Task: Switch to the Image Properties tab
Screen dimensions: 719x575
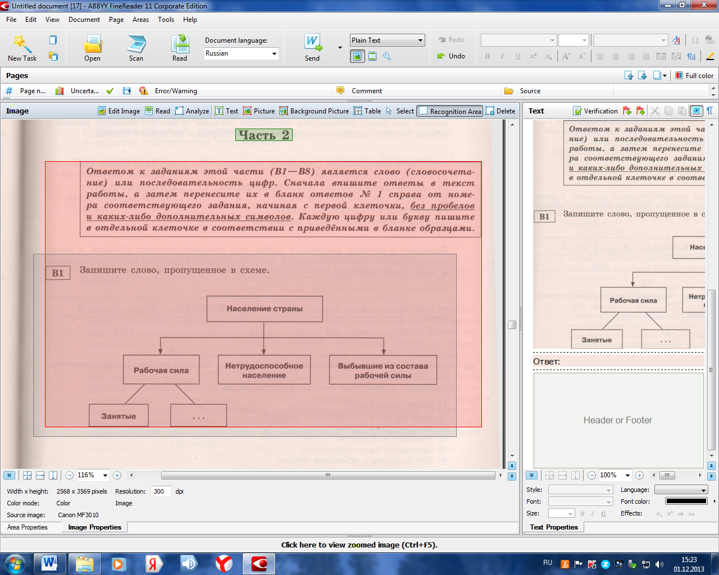Action: click(95, 527)
